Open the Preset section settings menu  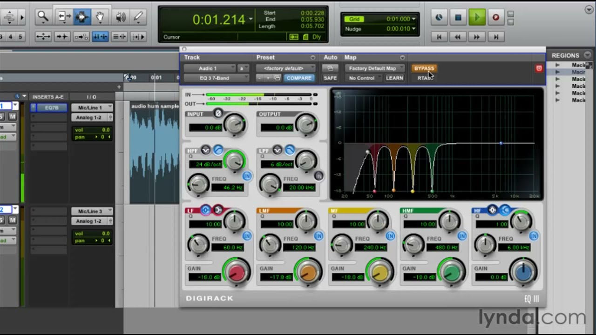(313, 58)
